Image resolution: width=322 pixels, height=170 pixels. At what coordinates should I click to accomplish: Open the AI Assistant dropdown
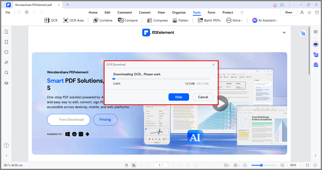265,20
